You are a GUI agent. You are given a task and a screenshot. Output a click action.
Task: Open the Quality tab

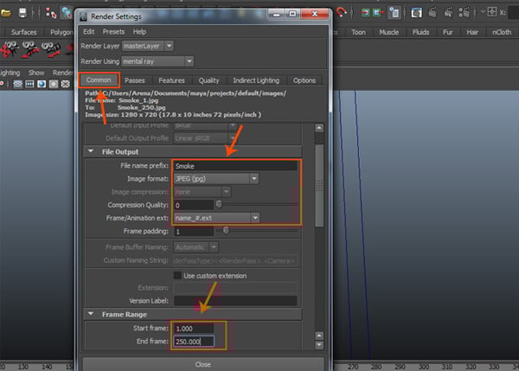(x=208, y=80)
